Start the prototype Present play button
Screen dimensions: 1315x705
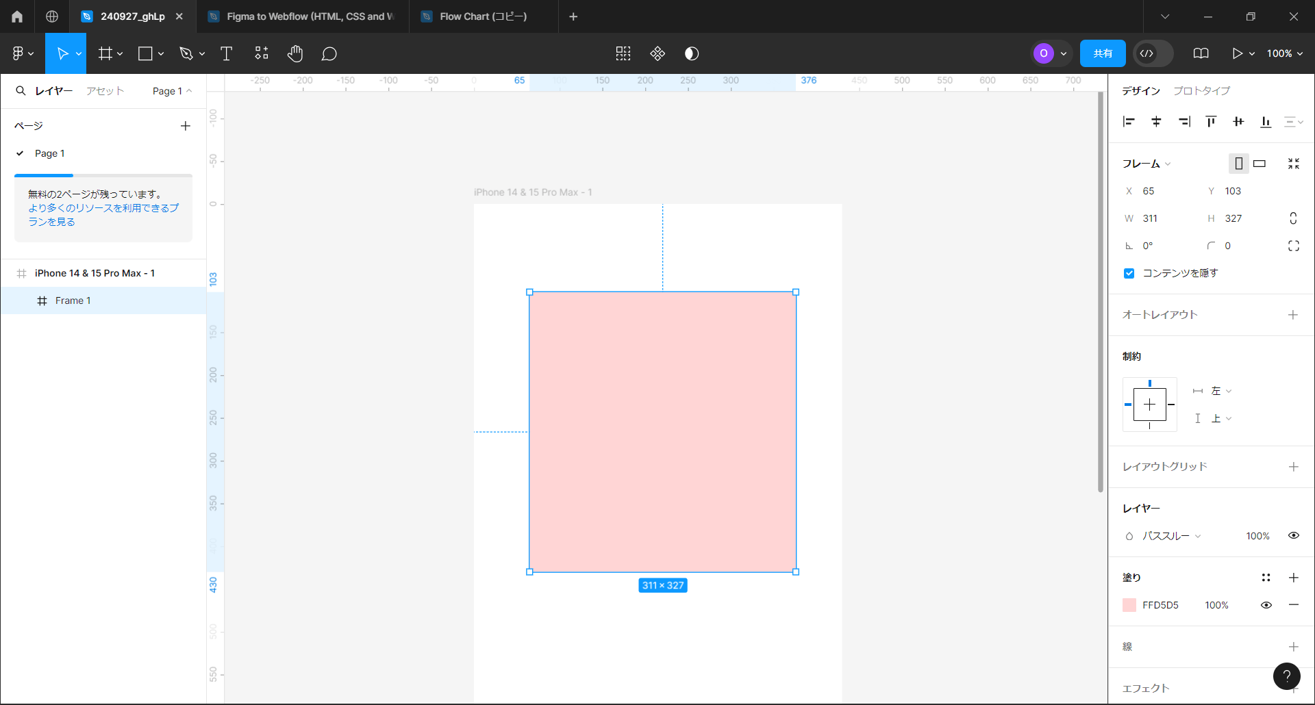coord(1237,53)
